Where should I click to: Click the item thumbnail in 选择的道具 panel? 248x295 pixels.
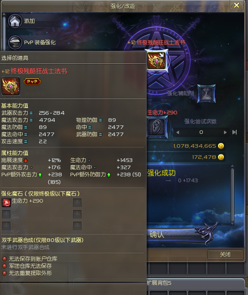tap(11, 86)
